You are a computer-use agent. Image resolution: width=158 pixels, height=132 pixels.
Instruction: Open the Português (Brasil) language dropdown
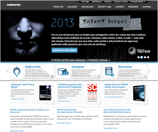point(138,1)
